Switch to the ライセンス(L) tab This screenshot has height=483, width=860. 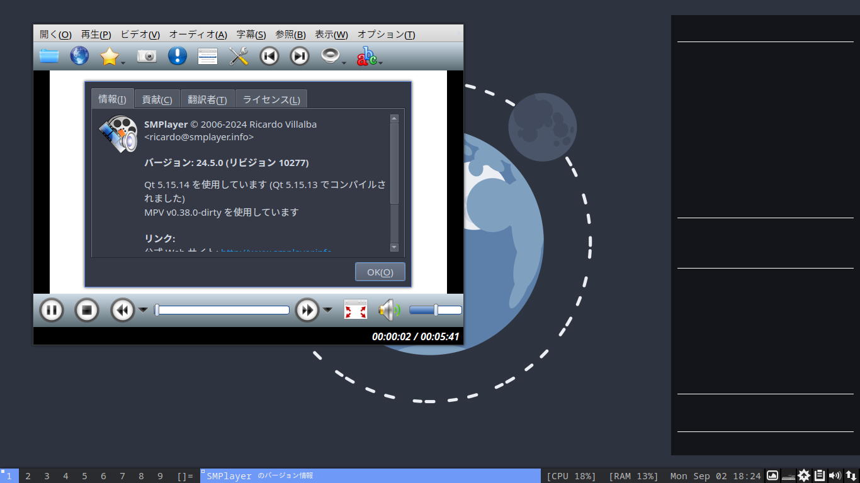pyautogui.click(x=271, y=99)
